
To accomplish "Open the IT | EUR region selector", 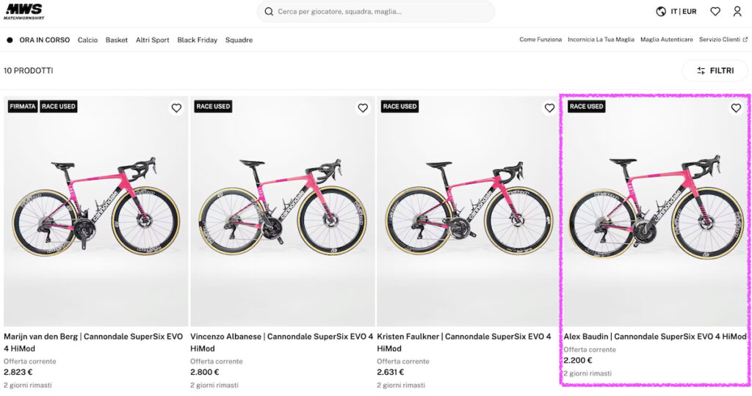I will (683, 12).
